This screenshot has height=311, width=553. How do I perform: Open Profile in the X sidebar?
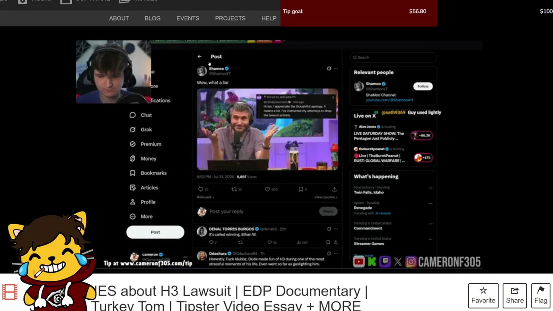(x=143, y=202)
